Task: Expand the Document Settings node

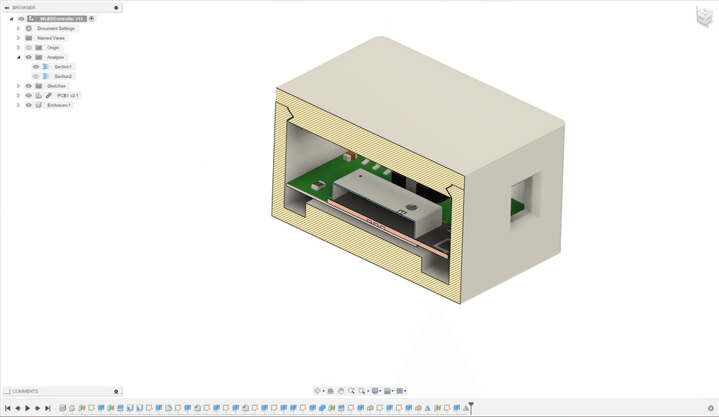Action: (x=19, y=28)
